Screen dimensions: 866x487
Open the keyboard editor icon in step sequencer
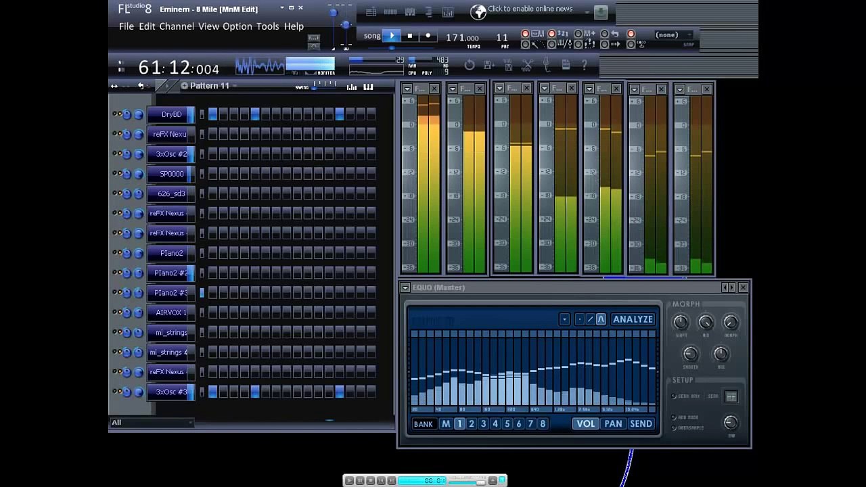[x=368, y=87]
